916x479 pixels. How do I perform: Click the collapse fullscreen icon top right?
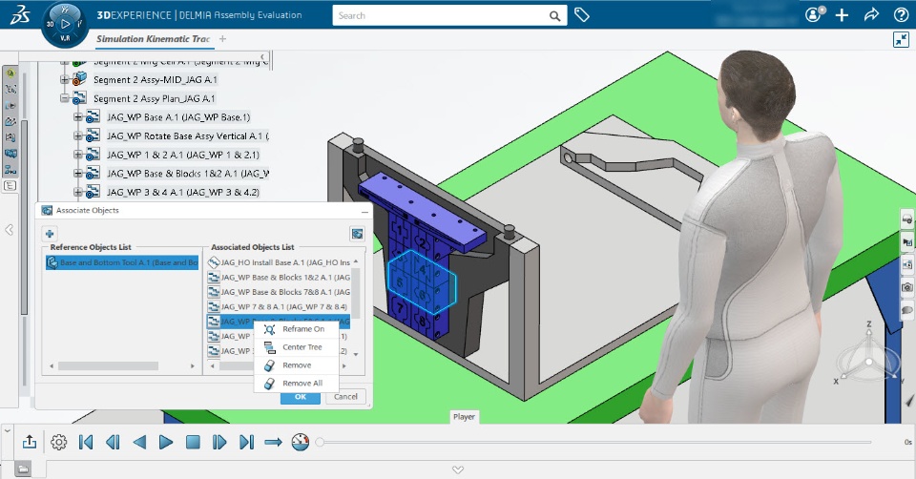(901, 40)
